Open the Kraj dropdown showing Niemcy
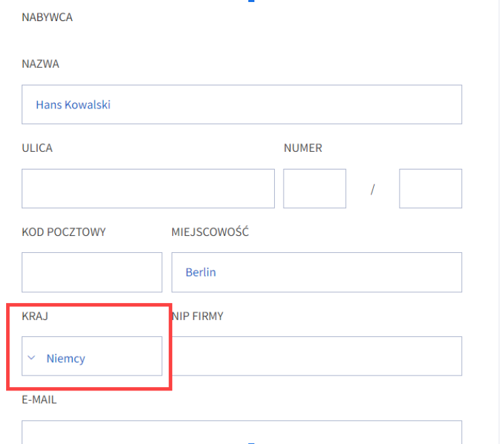The width and height of the screenshot is (500, 444). [x=92, y=356]
